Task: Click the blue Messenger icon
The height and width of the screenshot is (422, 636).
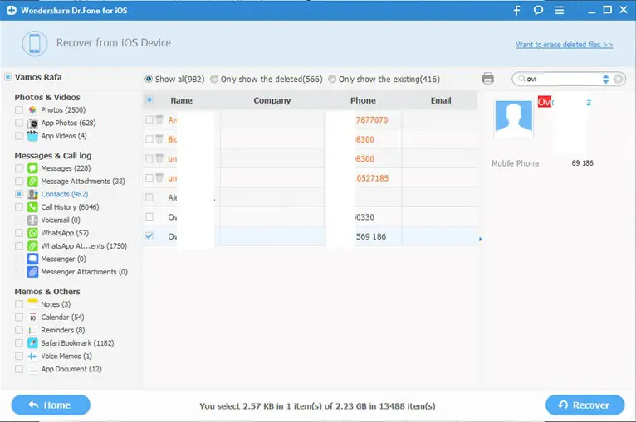Action: 32,259
